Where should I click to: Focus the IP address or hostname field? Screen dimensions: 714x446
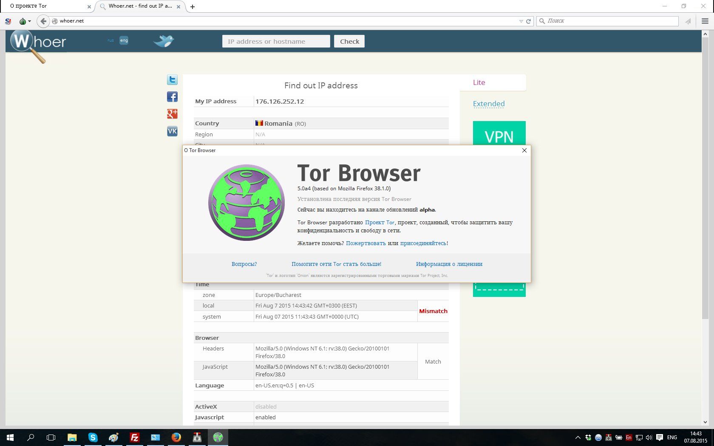click(x=276, y=41)
